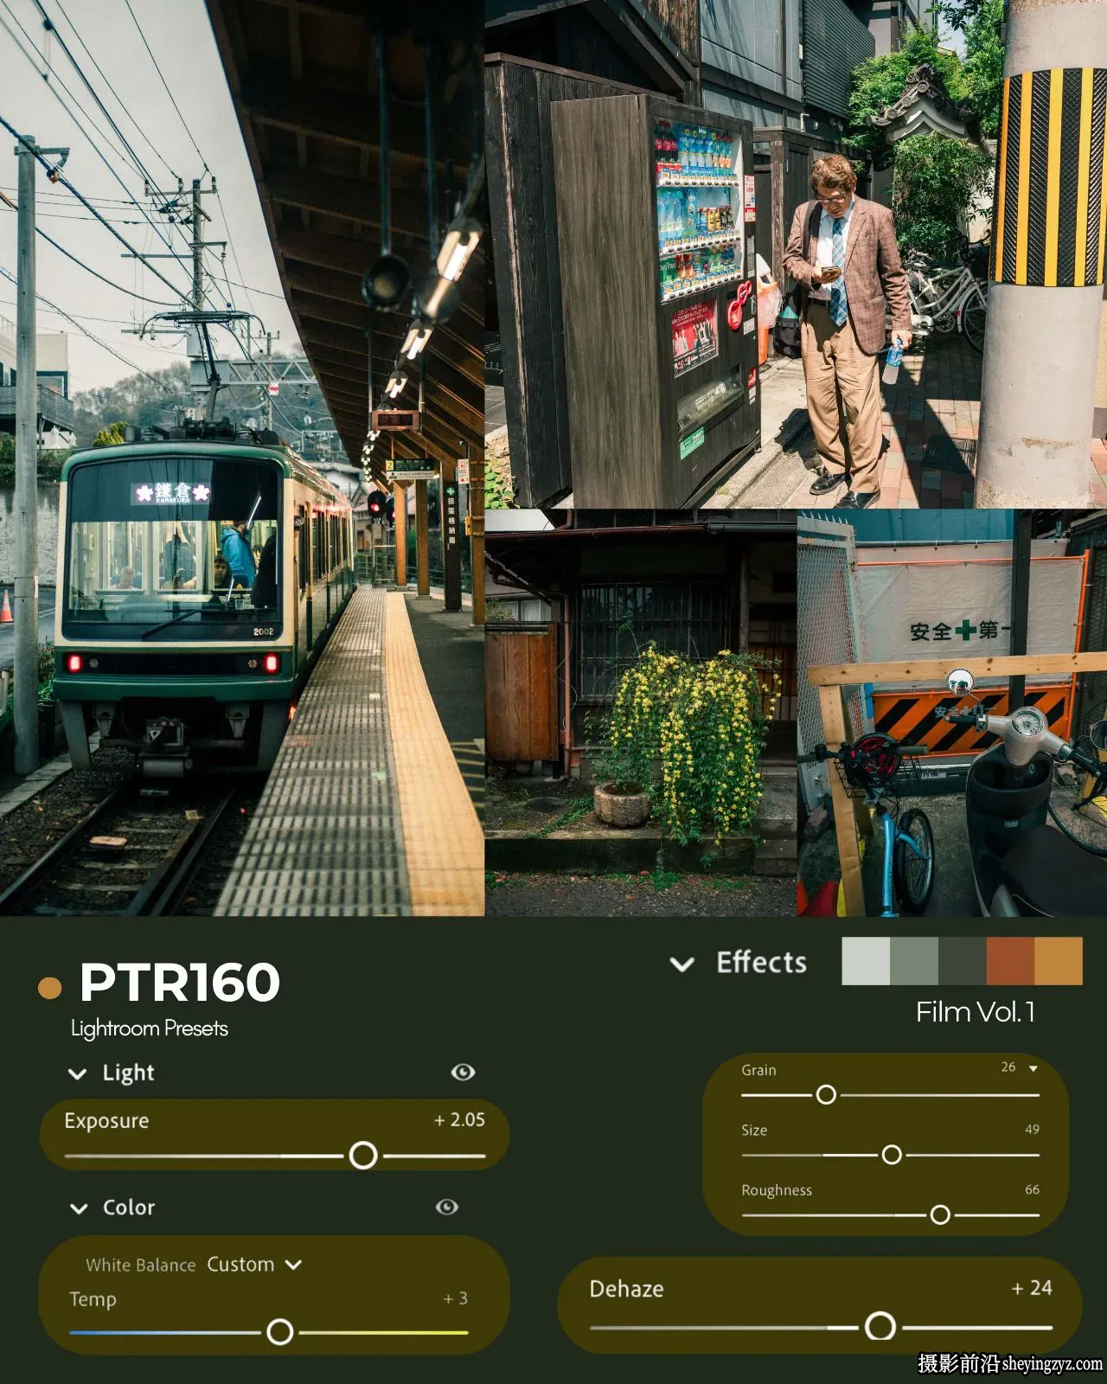Click the Effects section heading
The width and height of the screenshot is (1107, 1384).
(x=762, y=963)
